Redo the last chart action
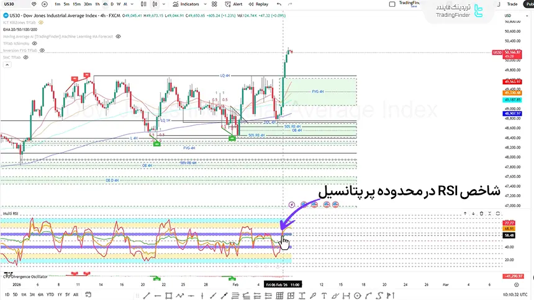Screen dimensions: 534x300 [x=290, y=4]
